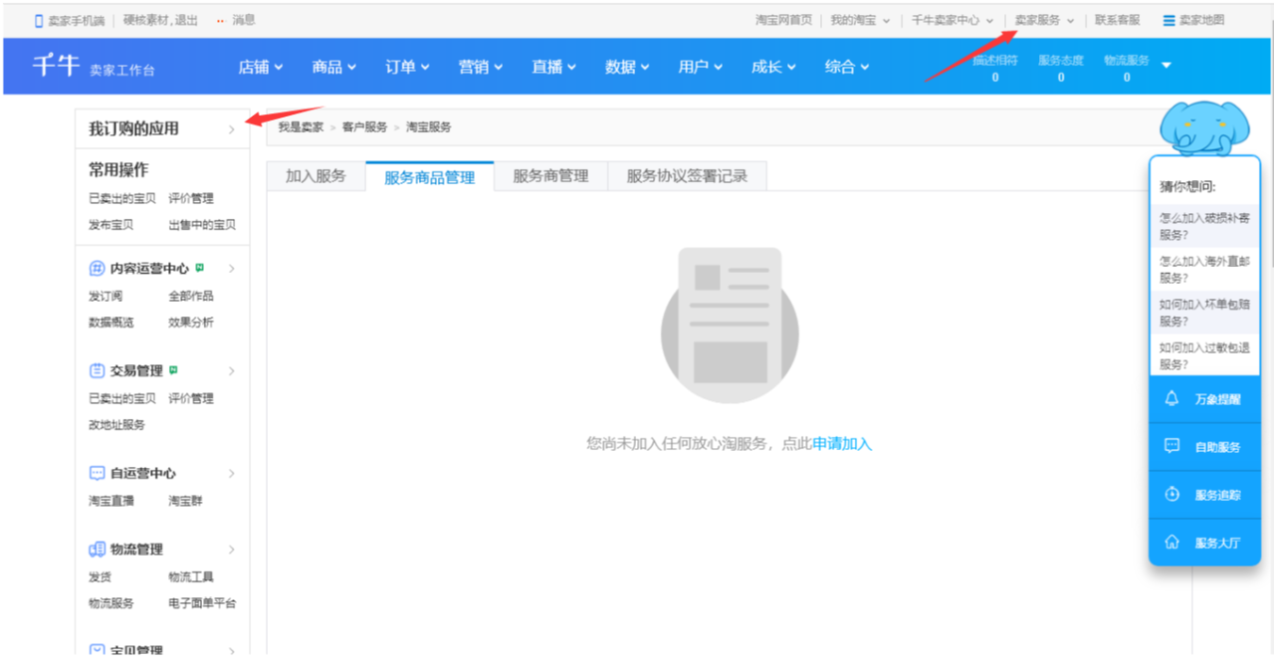Click the 交易管理 clipboard icon
Screen dimensions: 1274x668
pyautogui.click(x=97, y=371)
